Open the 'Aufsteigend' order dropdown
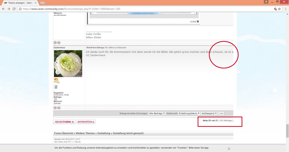 [x=209, y=113]
